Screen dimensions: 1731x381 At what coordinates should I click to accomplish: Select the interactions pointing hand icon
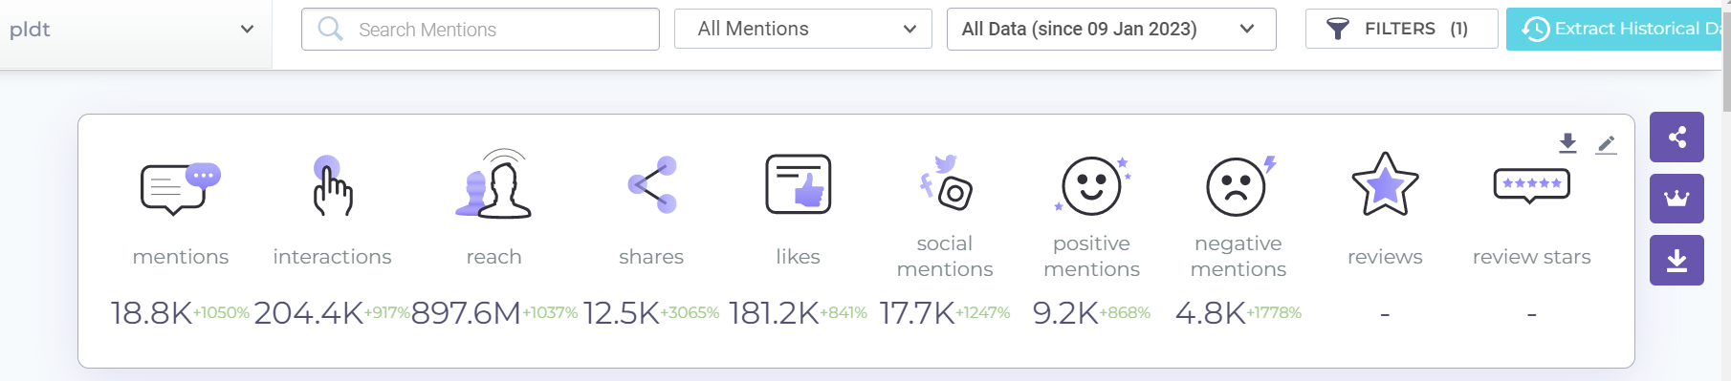(x=332, y=185)
